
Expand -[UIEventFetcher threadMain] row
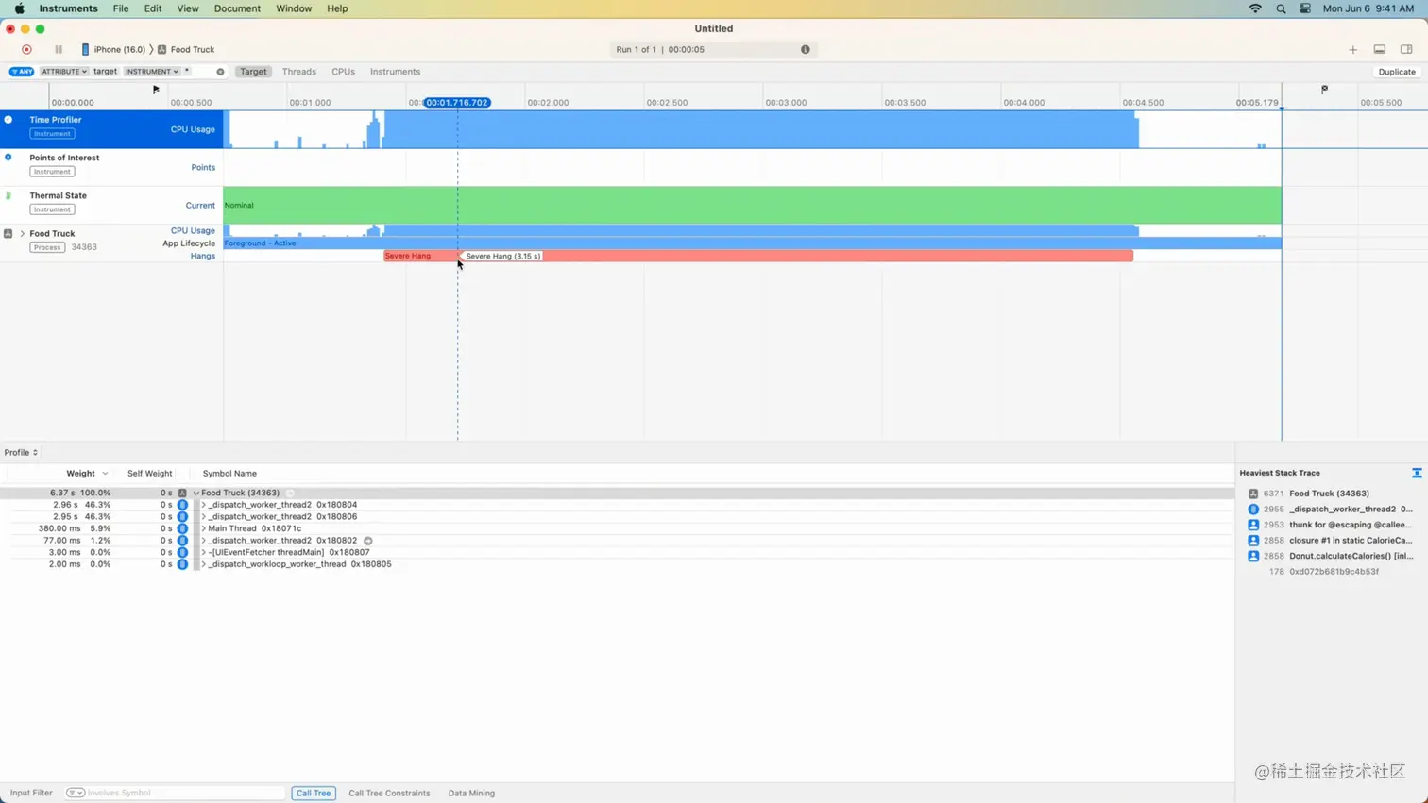point(203,552)
